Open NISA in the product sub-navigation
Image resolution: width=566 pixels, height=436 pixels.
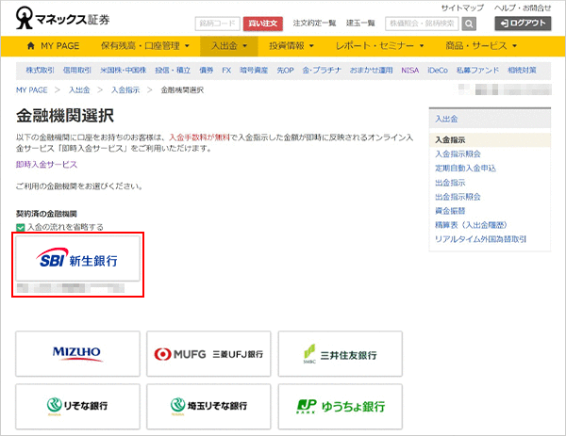click(409, 70)
